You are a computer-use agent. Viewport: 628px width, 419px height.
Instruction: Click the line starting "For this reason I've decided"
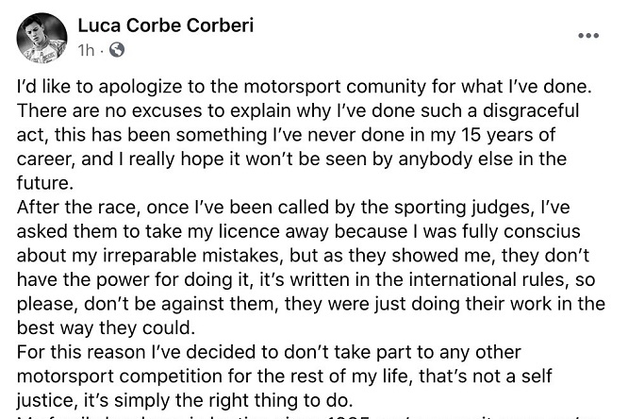point(269,352)
